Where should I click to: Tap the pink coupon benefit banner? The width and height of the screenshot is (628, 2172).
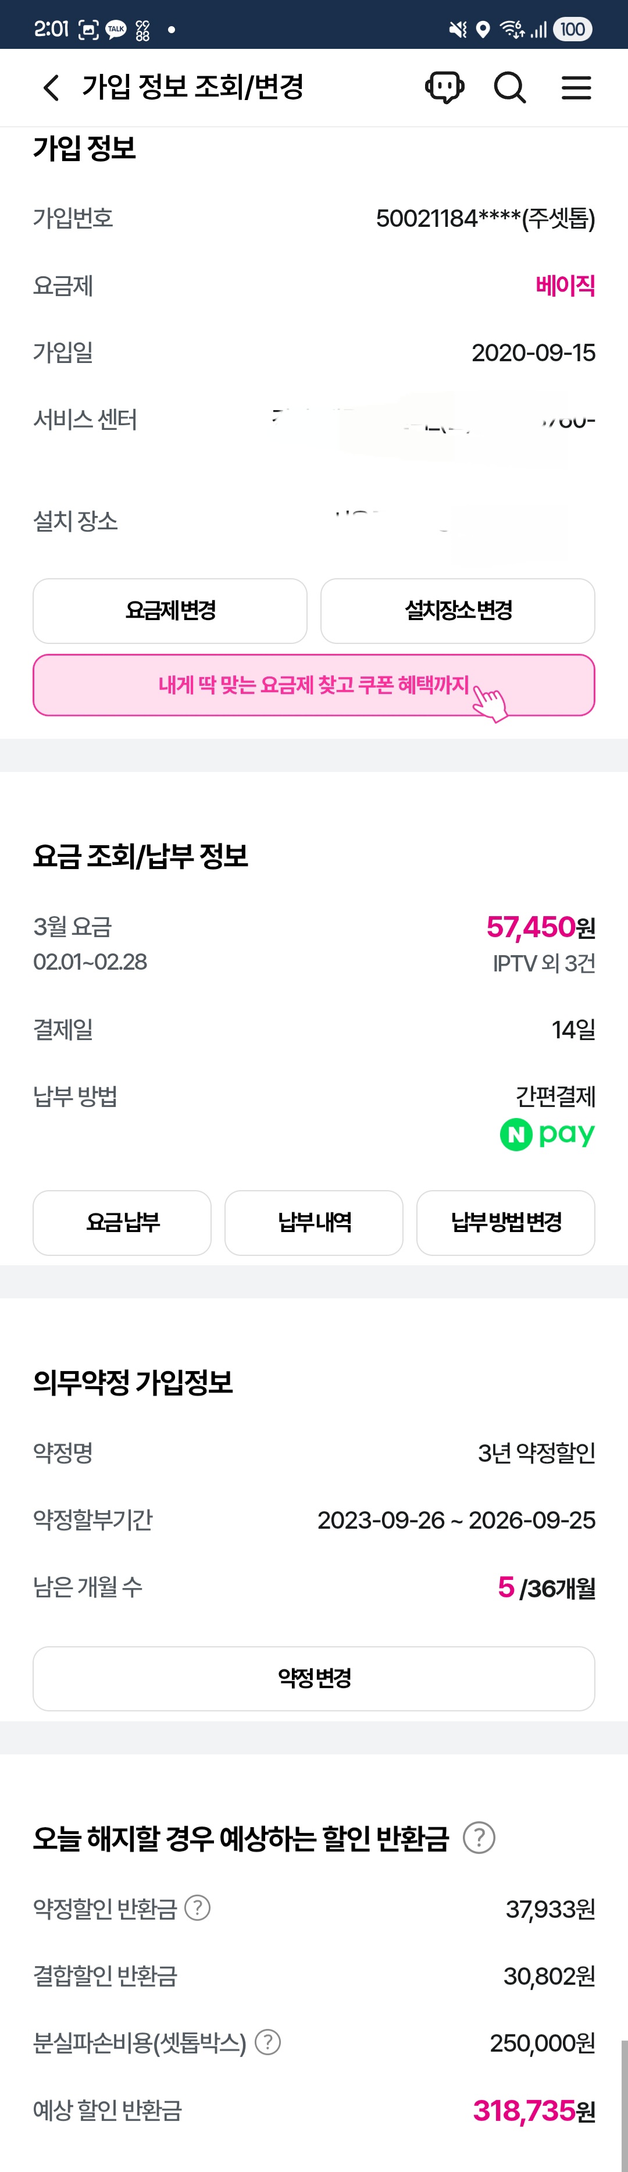pos(313,685)
